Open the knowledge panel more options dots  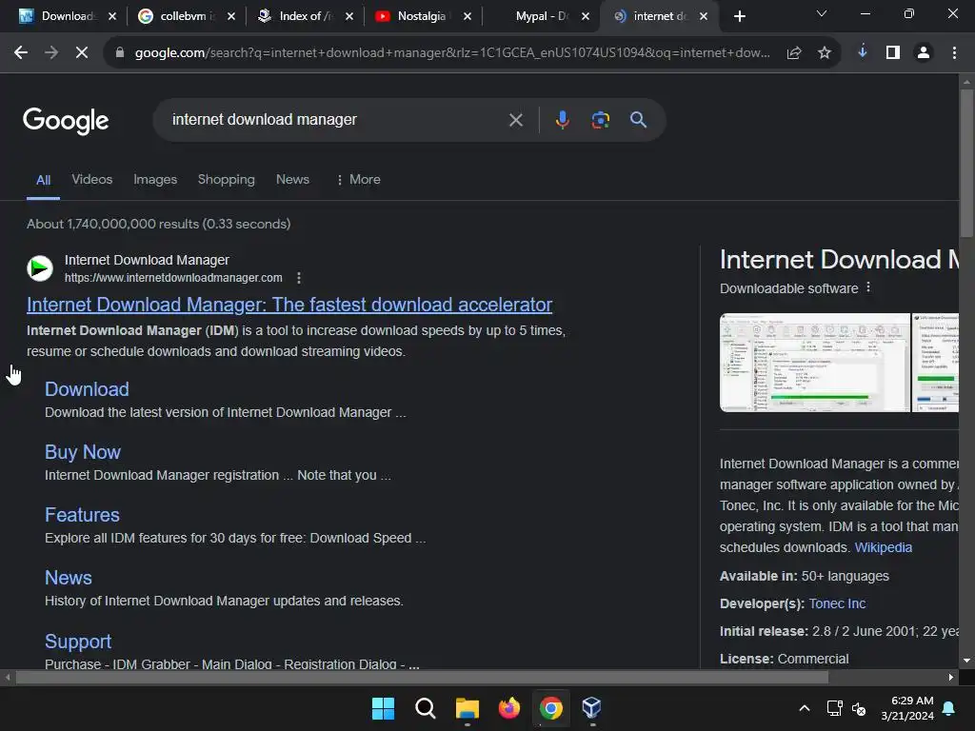click(868, 287)
